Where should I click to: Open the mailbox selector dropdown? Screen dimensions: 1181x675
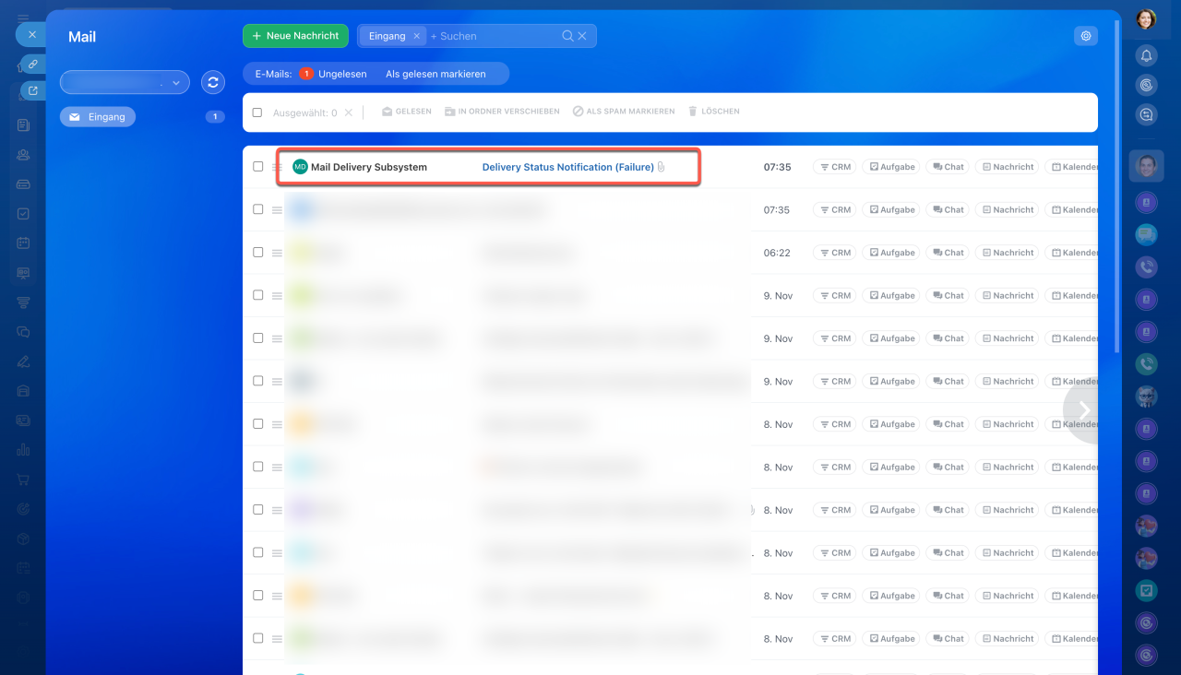[x=125, y=82]
